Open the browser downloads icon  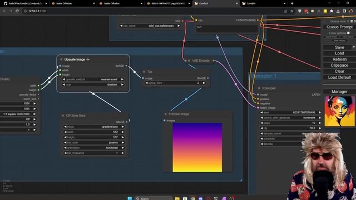coord(338,11)
